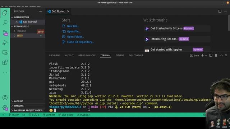Expand the Timeline section
Screen dimensions: 230x129
point(28,106)
